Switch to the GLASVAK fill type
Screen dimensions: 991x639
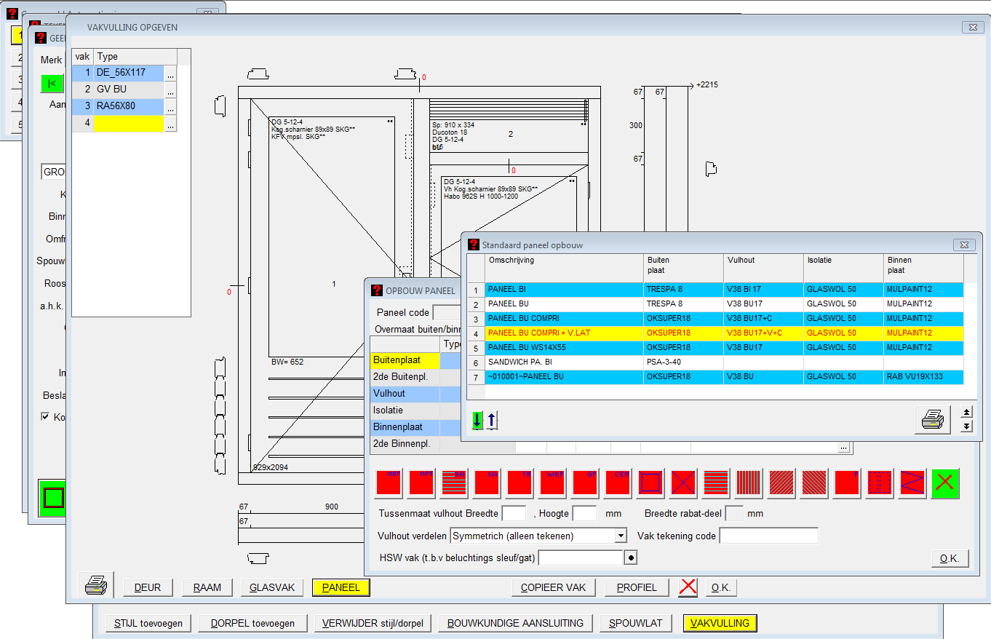click(272, 587)
